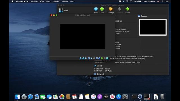The image size is (180, 101).
Task: Open Wi-Fi status in the menu bar
Action: pyautogui.click(x=127, y=1)
